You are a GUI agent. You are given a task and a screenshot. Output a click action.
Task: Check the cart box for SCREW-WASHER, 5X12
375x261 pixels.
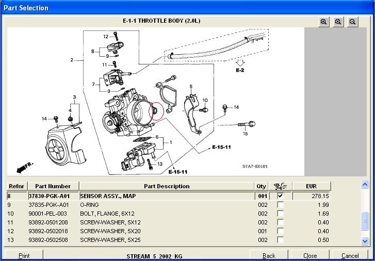click(280, 222)
